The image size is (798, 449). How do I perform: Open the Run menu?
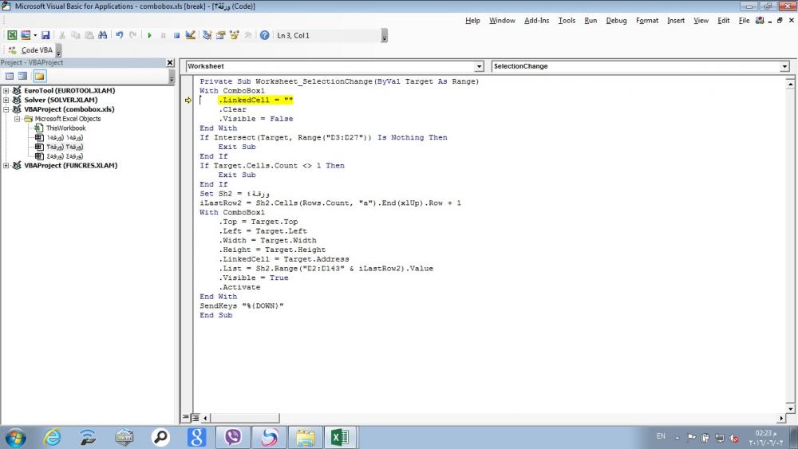pos(591,21)
